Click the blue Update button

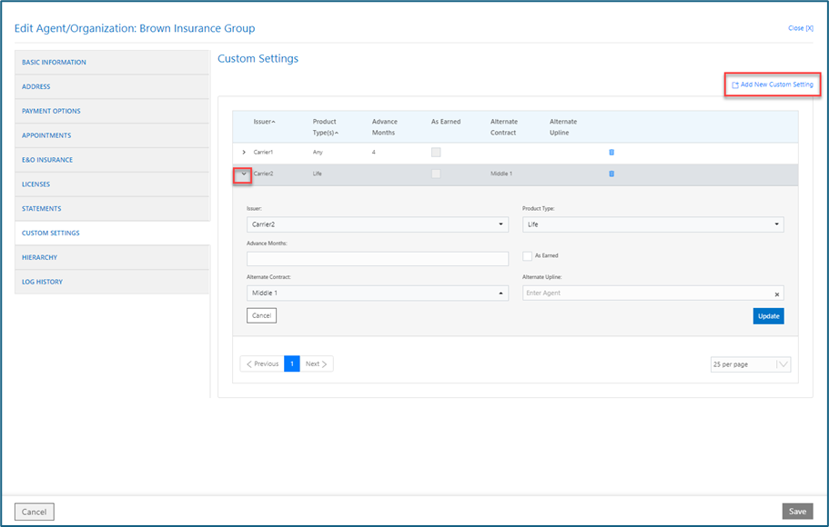768,316
